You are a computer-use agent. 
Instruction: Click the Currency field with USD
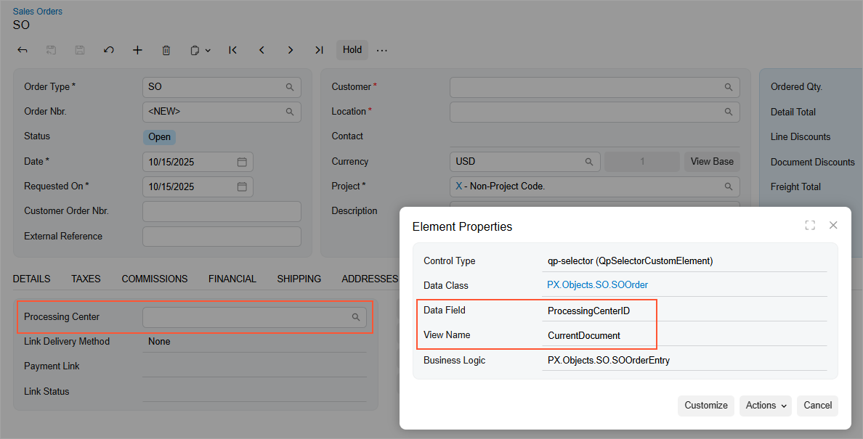(x=524, y=162)
